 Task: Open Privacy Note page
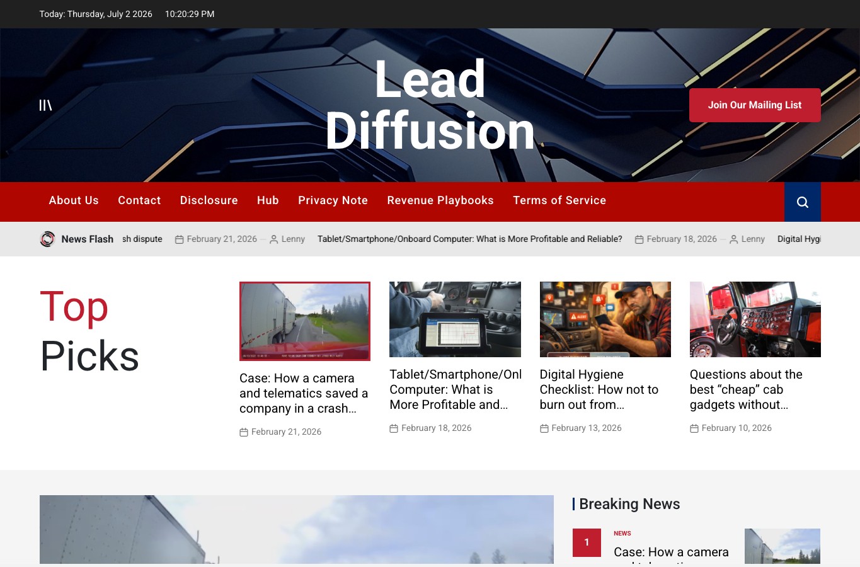pos(333,200)
